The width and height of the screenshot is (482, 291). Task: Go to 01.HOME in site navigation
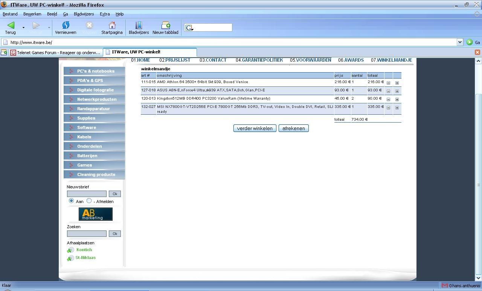(140, 60)
